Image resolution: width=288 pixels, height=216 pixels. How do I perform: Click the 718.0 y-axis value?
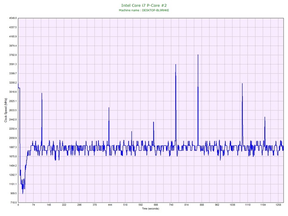point(13,203)
